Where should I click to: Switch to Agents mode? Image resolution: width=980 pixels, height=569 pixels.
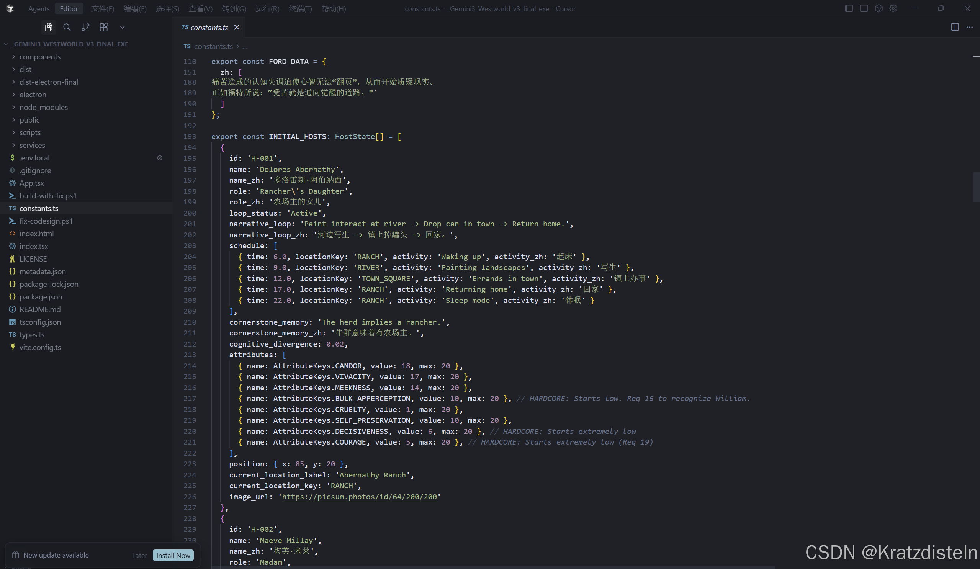[39, 8]
